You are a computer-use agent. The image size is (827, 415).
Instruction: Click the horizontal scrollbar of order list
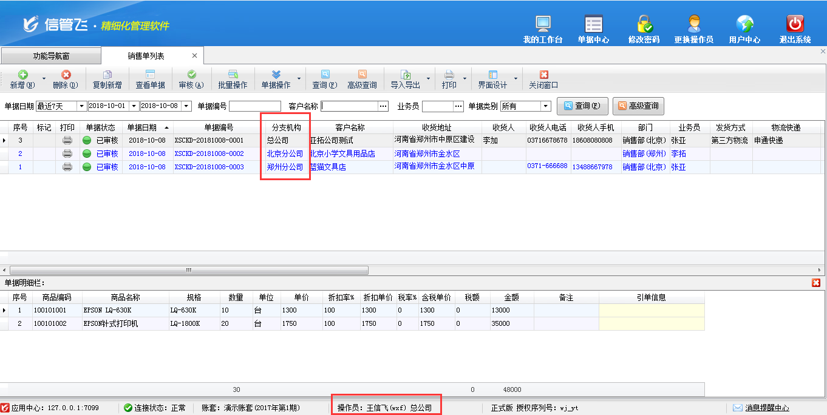pyautogui.click(x=189, y=270)
